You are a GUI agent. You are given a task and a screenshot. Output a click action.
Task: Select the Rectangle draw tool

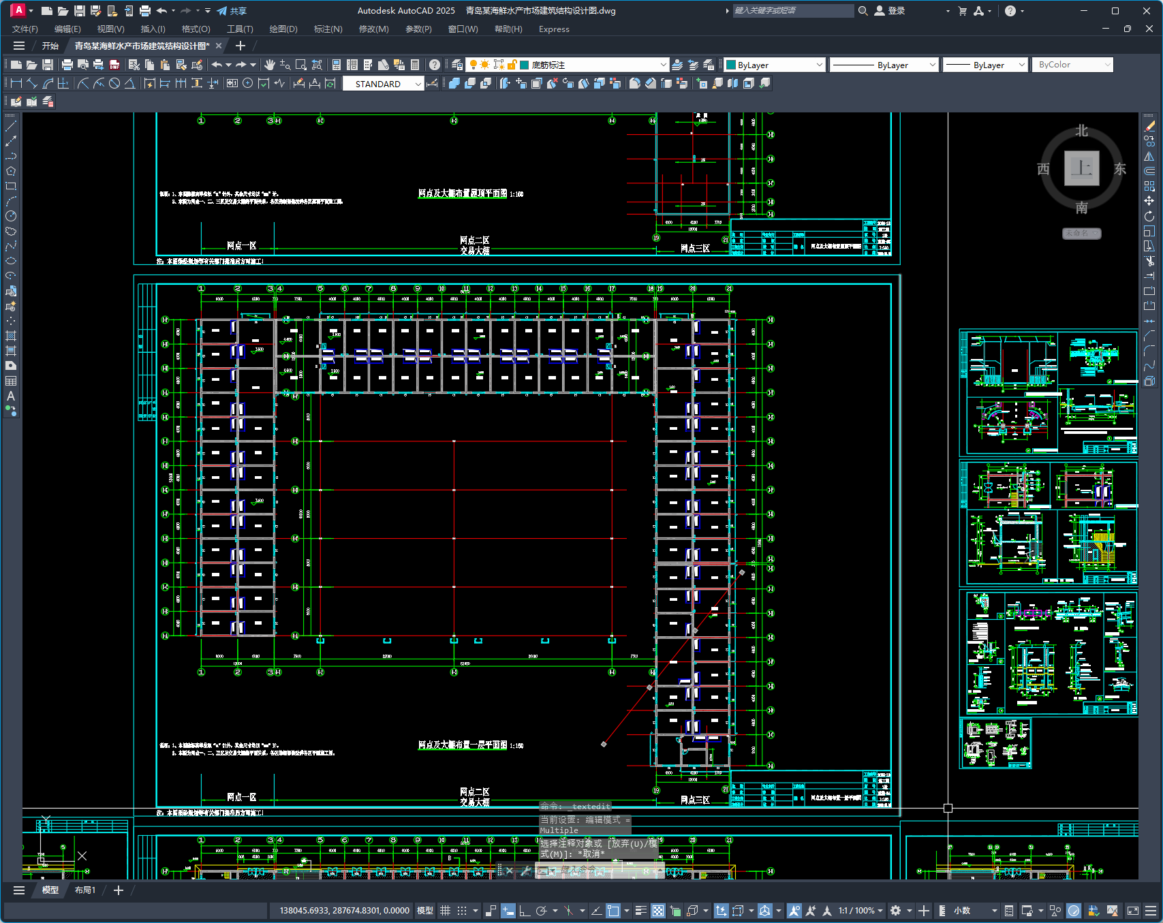click(11, 186)
